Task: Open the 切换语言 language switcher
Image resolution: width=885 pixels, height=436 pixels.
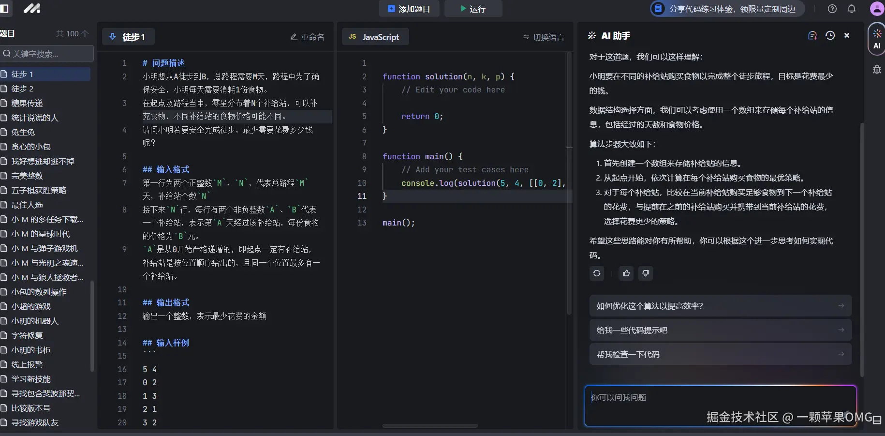Action: [544, 37]
